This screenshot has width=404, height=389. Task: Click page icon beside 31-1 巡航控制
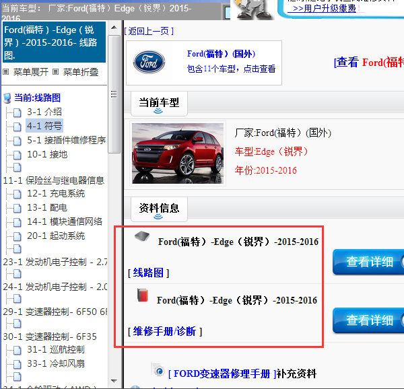pyautogui.click(x=18, y=350)
